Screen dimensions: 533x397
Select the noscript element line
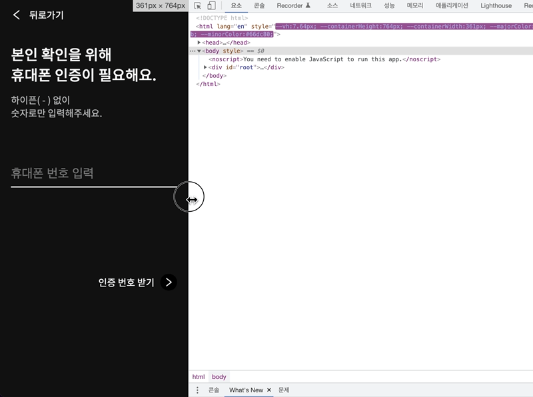point(324,59)
